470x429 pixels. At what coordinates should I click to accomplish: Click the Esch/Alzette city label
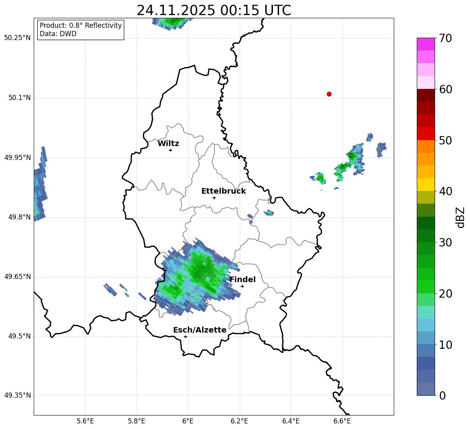pos(200,330)
